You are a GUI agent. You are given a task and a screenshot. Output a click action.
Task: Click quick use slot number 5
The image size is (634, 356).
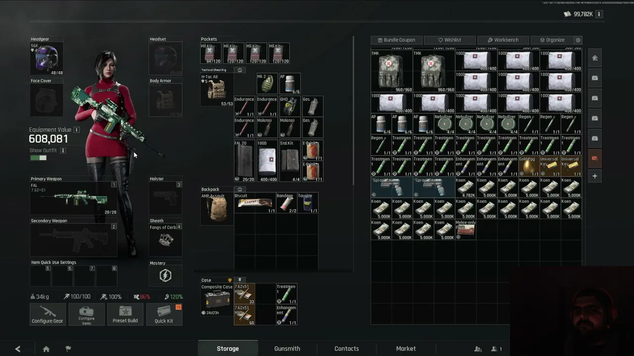click(40, 276)
